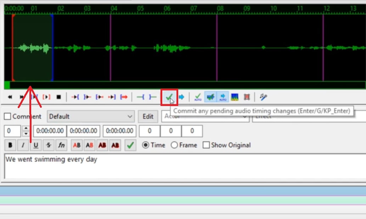Screen dimensions: 366x219
Task: Choose the primary color AB button
Action: pyautogui.click(x=77, y=145)
